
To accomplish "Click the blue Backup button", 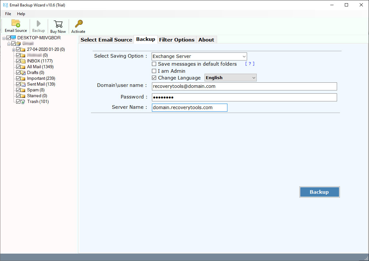I will point(319,192).
